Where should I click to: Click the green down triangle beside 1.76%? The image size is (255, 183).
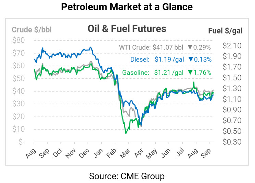click(190, 73)
